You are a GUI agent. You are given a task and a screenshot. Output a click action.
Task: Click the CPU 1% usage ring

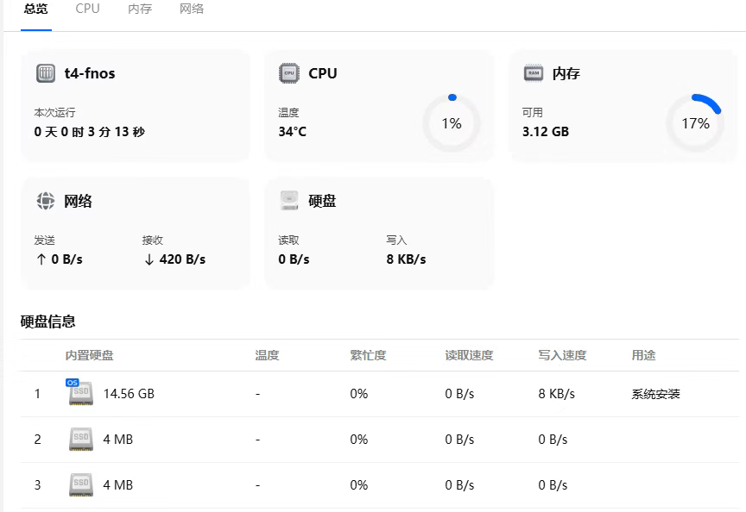coord(452,123)
